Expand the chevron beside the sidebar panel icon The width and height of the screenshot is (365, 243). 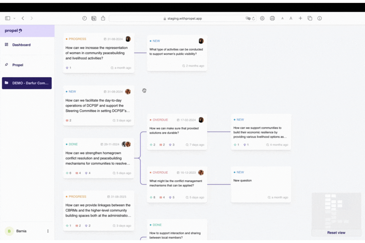pyautogui.click(x=14, y=18)
